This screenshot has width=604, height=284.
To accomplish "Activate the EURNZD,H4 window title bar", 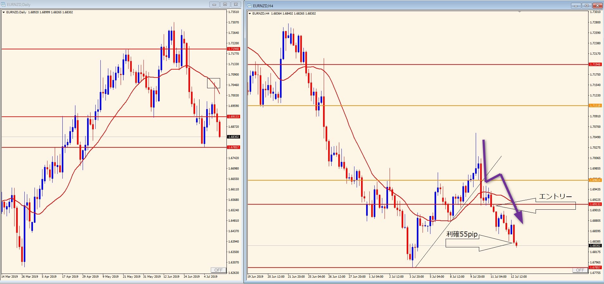I will click(x=412, y=6).
